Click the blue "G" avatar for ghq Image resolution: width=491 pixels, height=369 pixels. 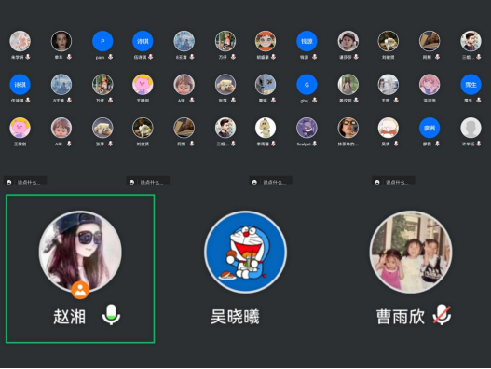pyautogui.click(x=307, y=85)
